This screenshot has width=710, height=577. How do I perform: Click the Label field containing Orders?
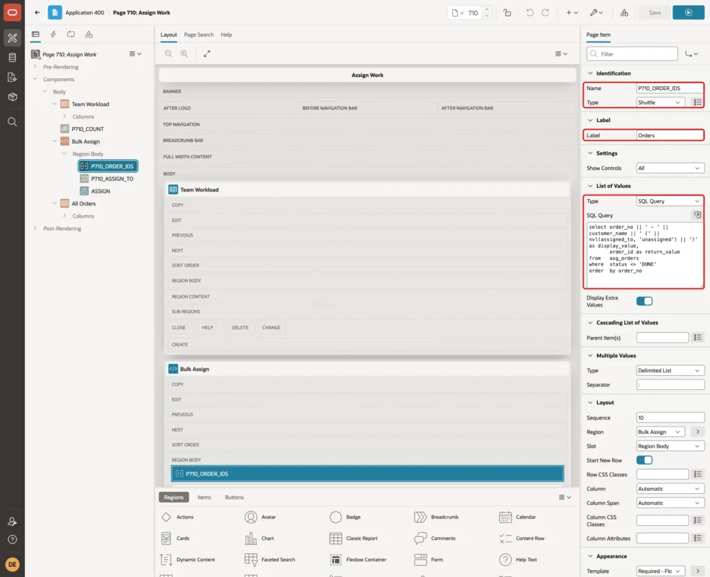(670, 135)
